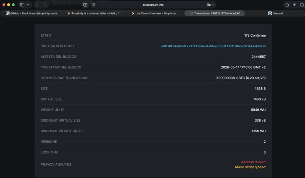Switch to GitHub Blockstream/simplicity tab
Viewport: 305px width, 178px height.
(32, 13)
